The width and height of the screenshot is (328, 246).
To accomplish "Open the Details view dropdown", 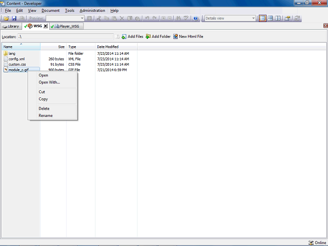I will pyautogui.click(x=253, y=18).
